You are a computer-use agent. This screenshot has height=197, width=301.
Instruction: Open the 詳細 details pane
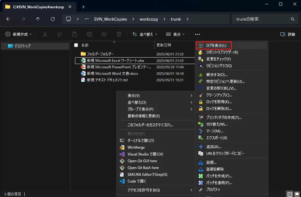[287, 34]
